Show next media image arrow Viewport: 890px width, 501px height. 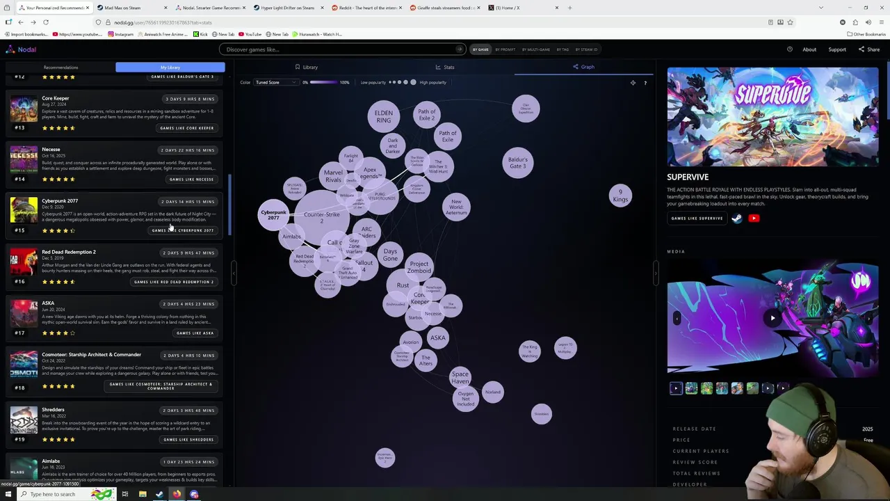point(869,318)
